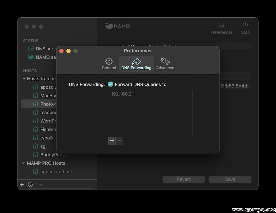Viewport: 276px width, 213px height.
Task: Add a new host with the plus button
Action: tap(22, 185)
